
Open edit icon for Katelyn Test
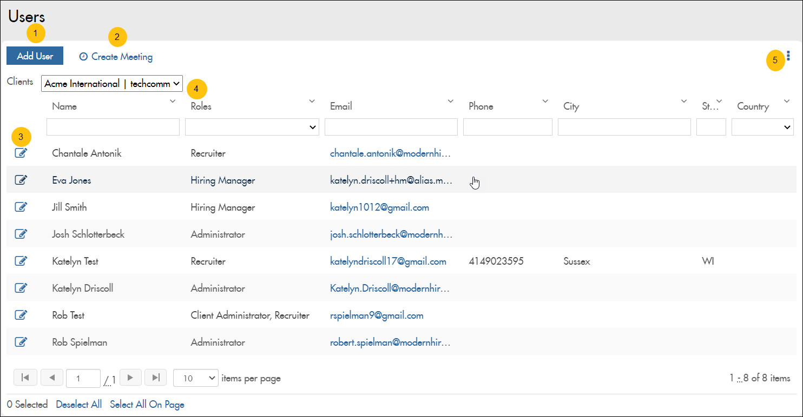pos(21,261)
